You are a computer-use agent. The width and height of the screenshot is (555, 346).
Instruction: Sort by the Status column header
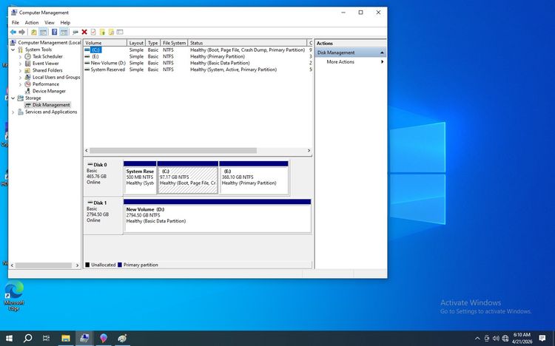point(247,43)
